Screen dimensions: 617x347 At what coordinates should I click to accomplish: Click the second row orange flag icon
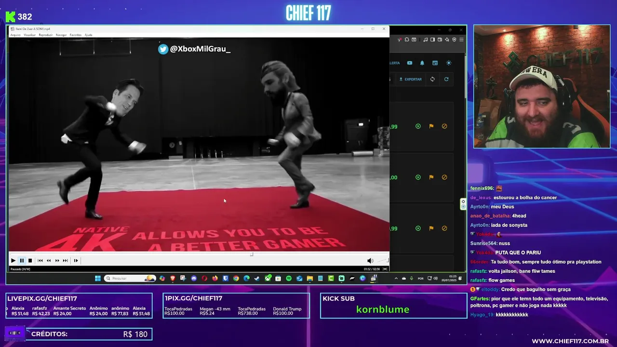click(x=431, y=177)
